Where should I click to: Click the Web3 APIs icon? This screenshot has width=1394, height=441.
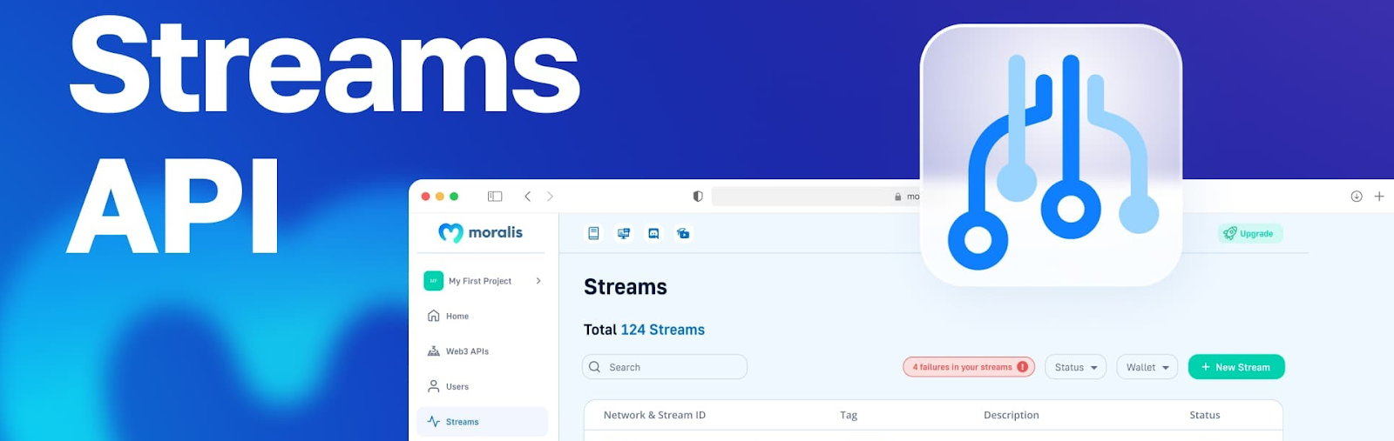coord(433,351)
